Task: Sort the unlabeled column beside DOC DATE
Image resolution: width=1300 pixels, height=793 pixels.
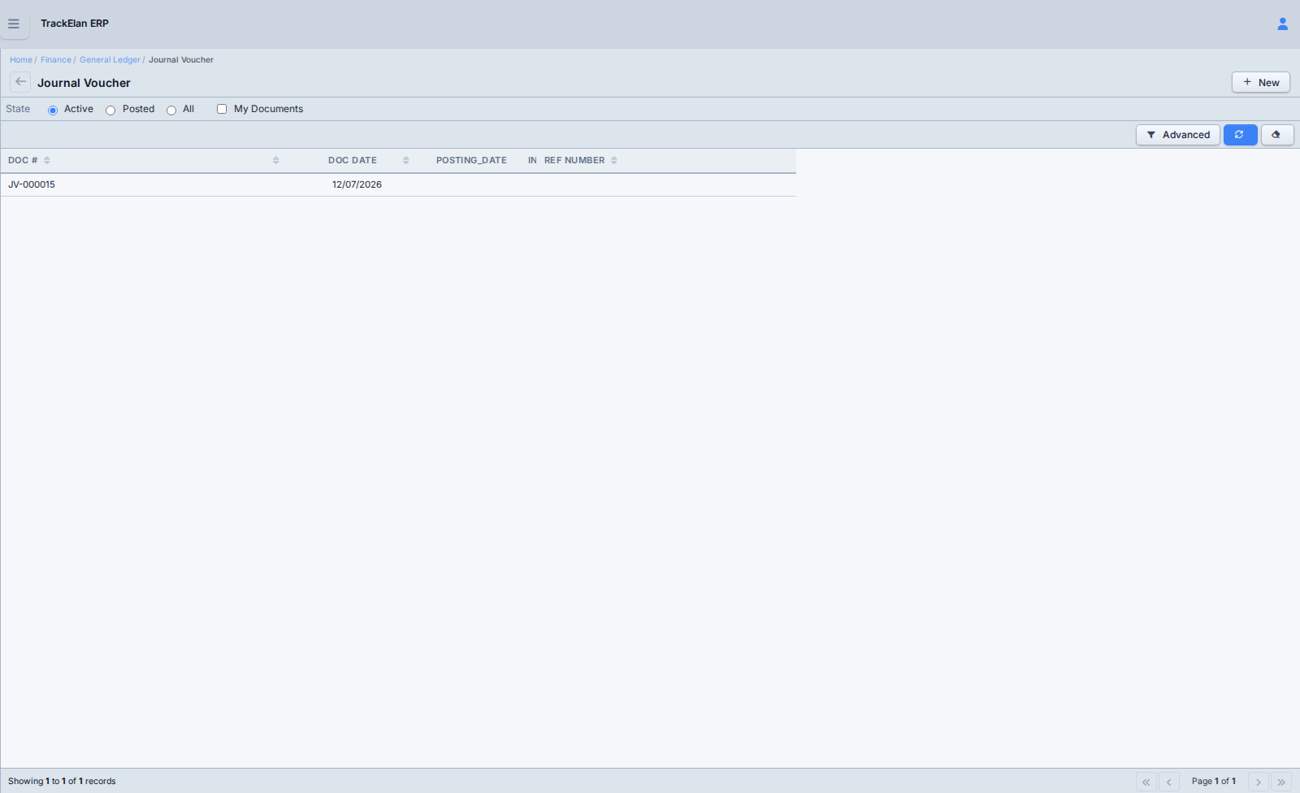Action: 276,160
